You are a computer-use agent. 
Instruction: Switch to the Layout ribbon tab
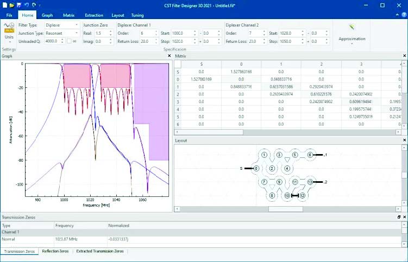tap(117, 15)
